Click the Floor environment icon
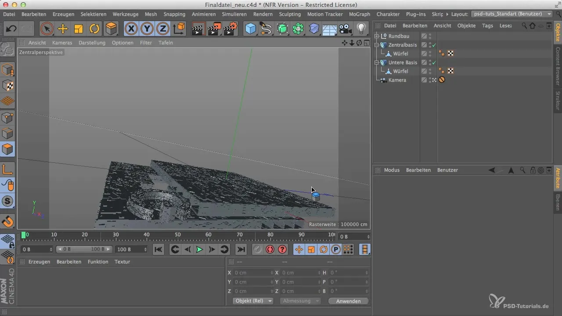The image size is (562, 316). [x=330, y=29]
